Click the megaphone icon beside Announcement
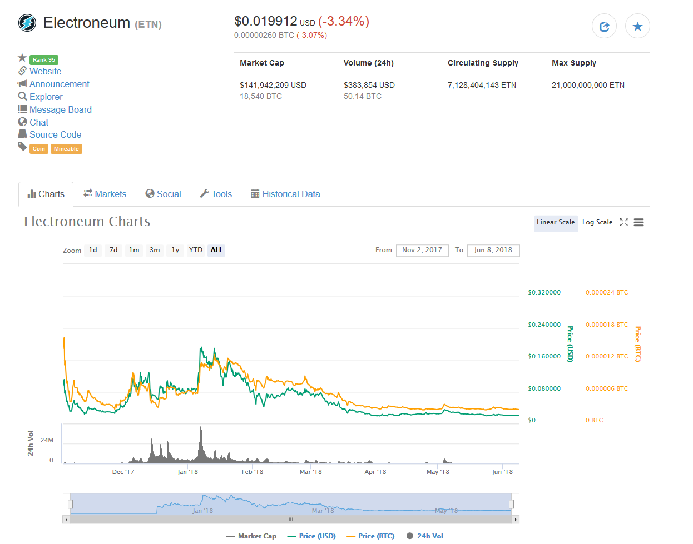This screenshot has width=693, height=544. [x=22, y=83]
